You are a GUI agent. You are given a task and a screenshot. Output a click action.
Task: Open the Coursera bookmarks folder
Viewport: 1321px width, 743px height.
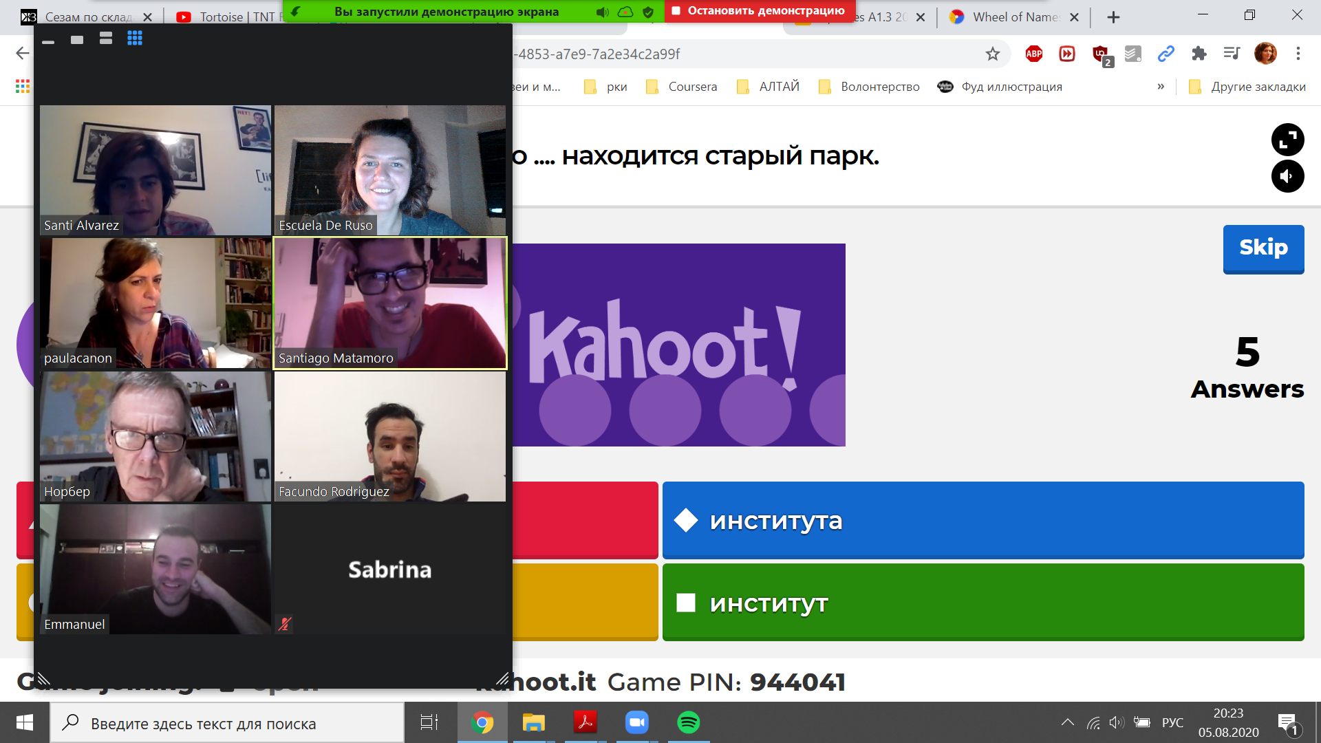681,87
